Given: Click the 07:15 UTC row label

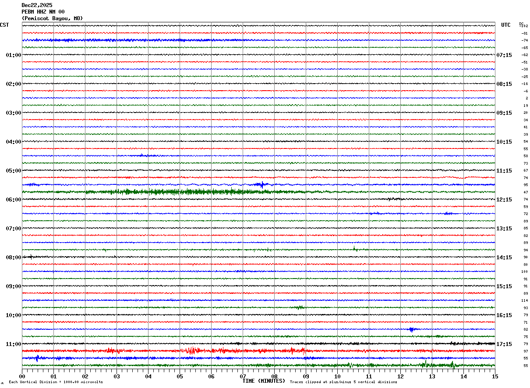Looking at the screenshot, I should (504, 55).
